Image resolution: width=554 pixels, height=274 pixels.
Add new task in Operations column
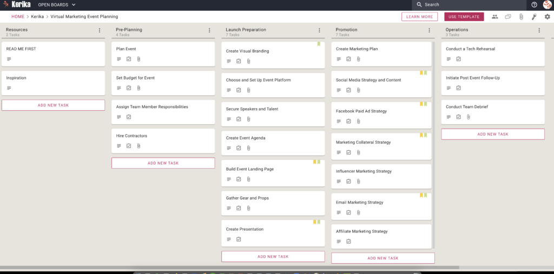tap(493, 134)
